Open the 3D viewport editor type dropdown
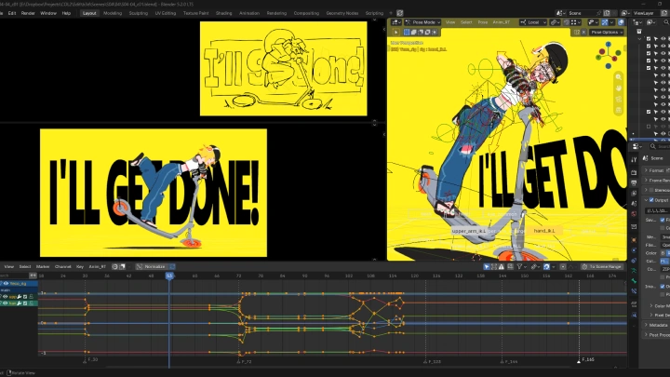Viewport: 670px width, 377px height. tap(396, 22)
